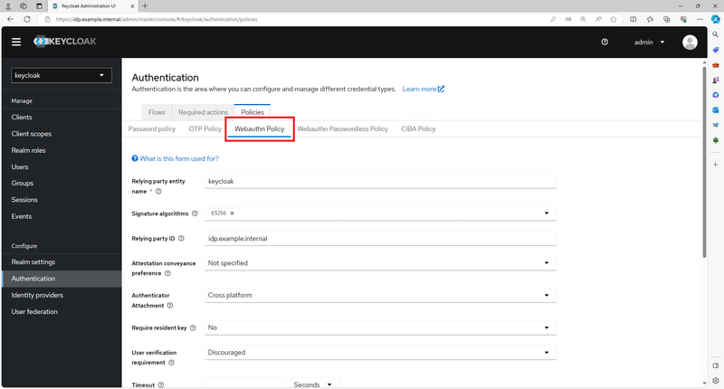The width and height of the screenshot is (724, 389).
Task: Open the admin user dropdown
Action: coord(649,42)
